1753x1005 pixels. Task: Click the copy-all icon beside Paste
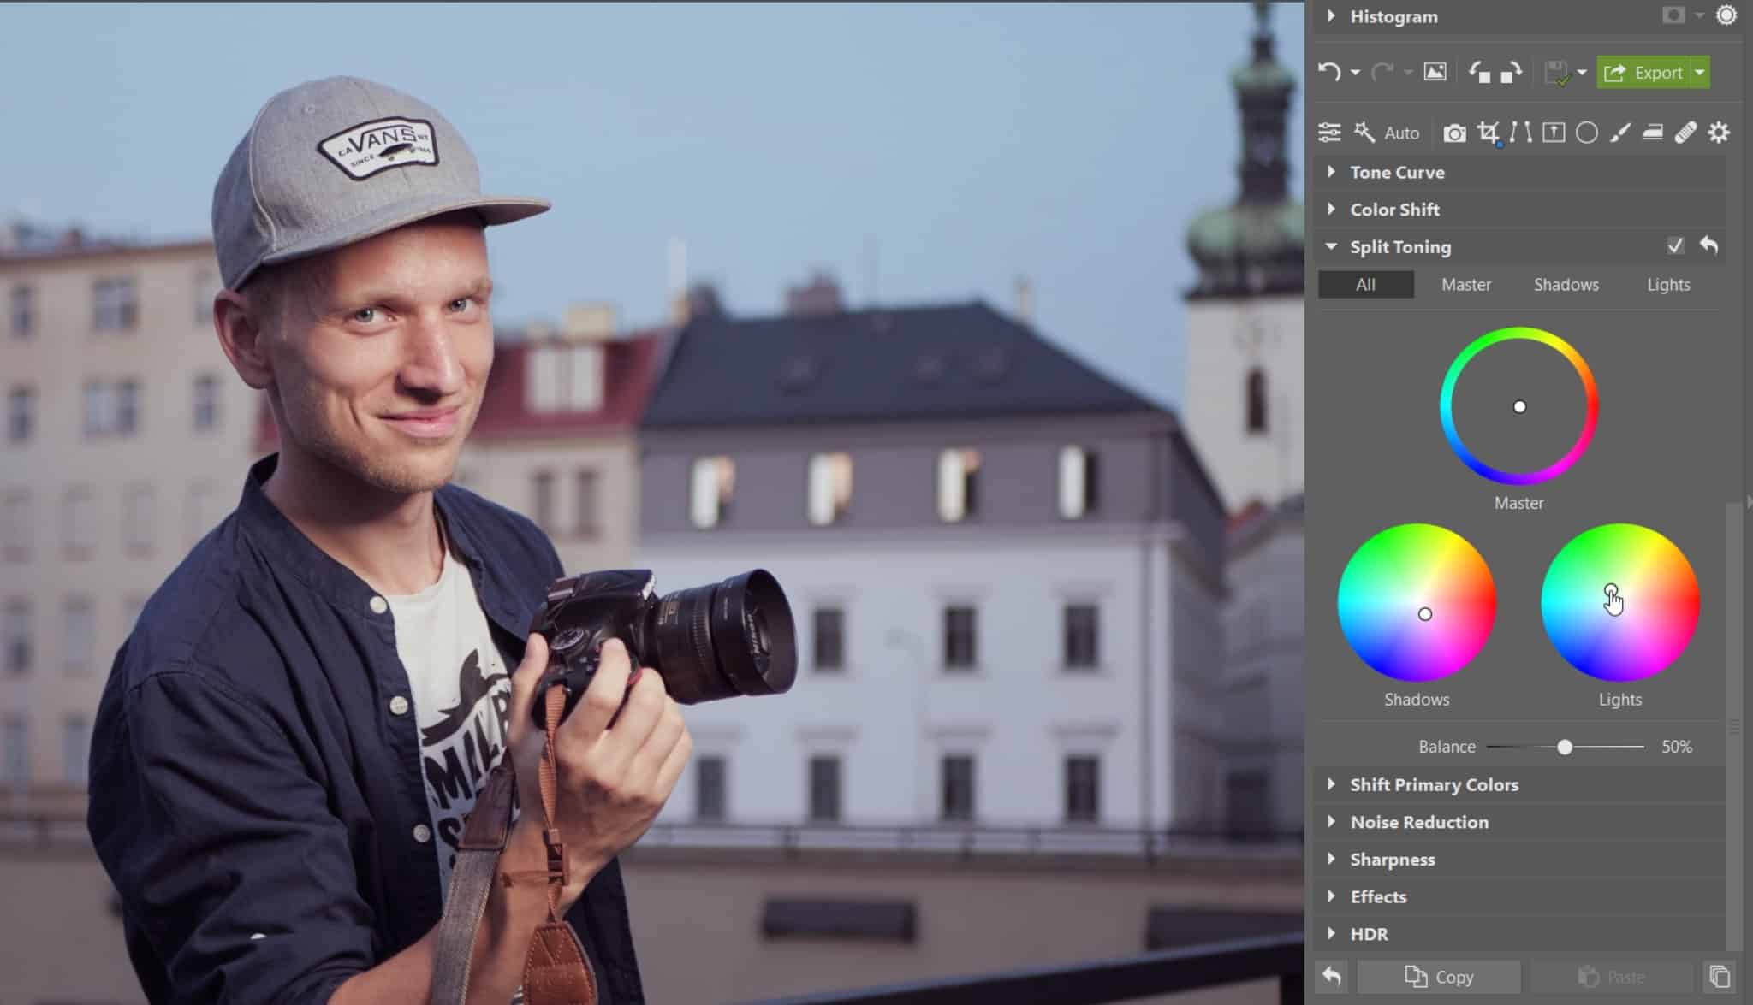click(1720, 976)
